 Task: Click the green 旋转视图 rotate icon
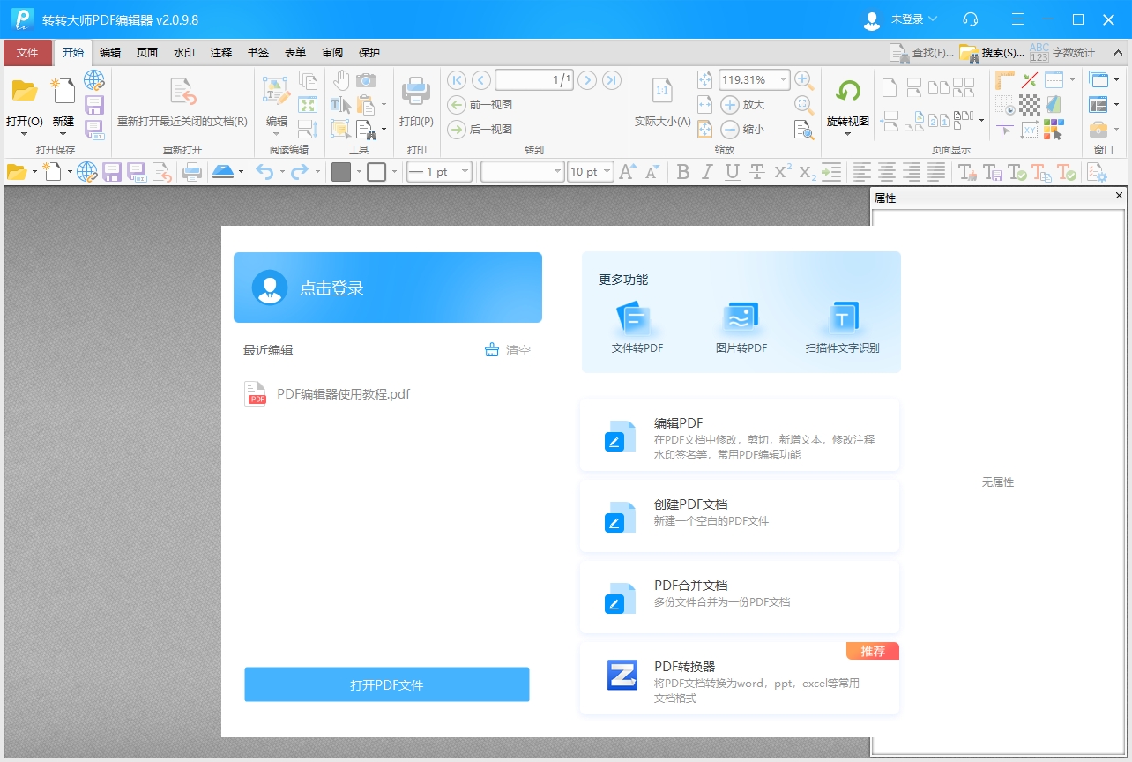[x=848, y=91]
